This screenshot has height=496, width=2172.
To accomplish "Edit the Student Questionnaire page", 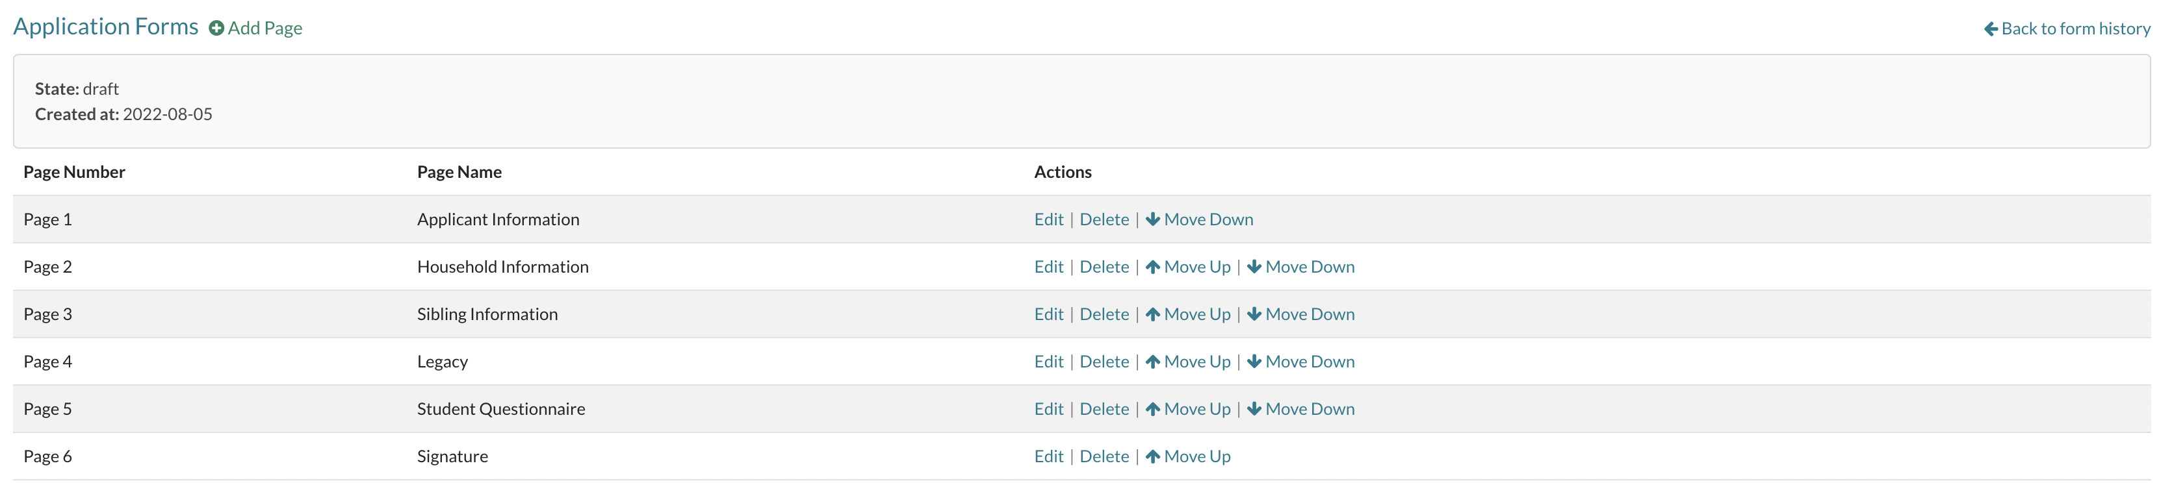I will (x=1049, y=409).
